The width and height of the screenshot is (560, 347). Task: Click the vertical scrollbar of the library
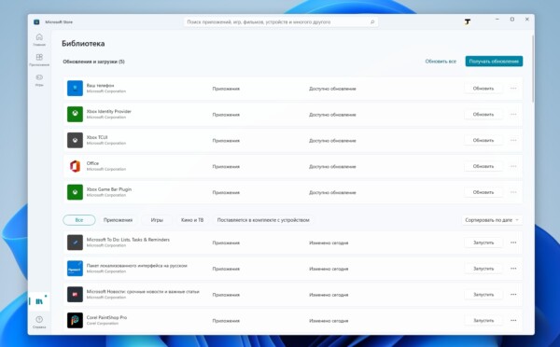coord(533,69)
